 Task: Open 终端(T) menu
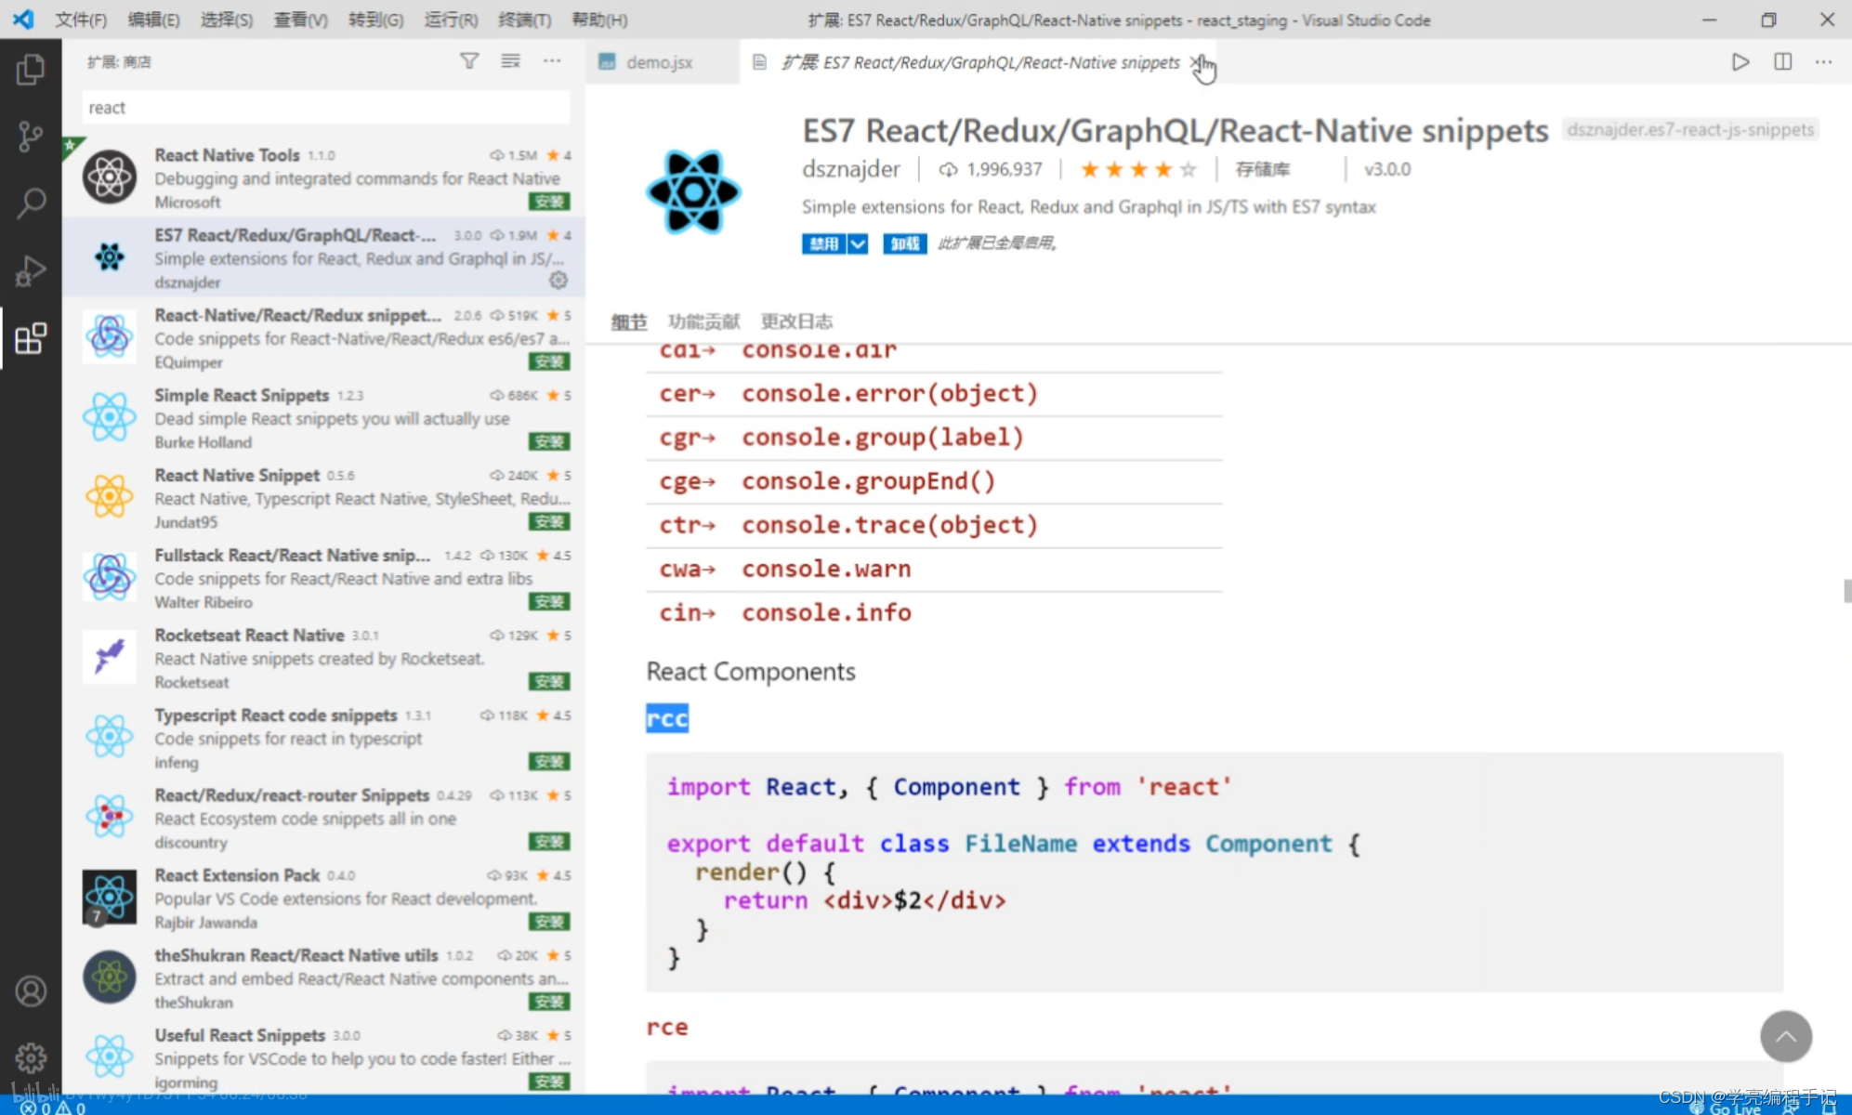click(525, 20)
